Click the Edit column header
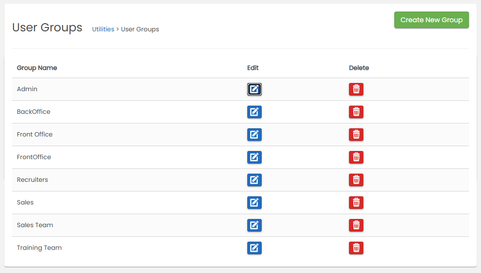Viewport: 481px width, 273px height. tap(253, 68)
